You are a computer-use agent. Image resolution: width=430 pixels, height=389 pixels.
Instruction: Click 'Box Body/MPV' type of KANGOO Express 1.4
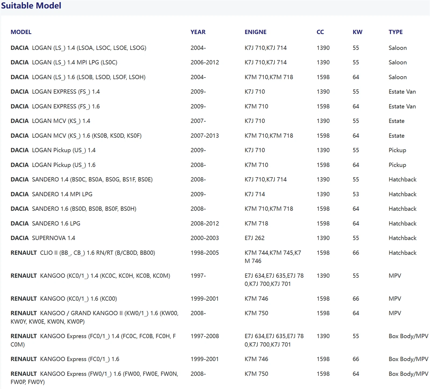pyautogui.click(x=408, y=336)
